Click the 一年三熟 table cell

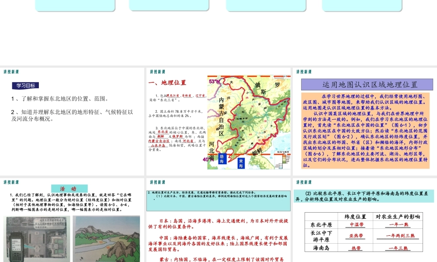point(398,248)
